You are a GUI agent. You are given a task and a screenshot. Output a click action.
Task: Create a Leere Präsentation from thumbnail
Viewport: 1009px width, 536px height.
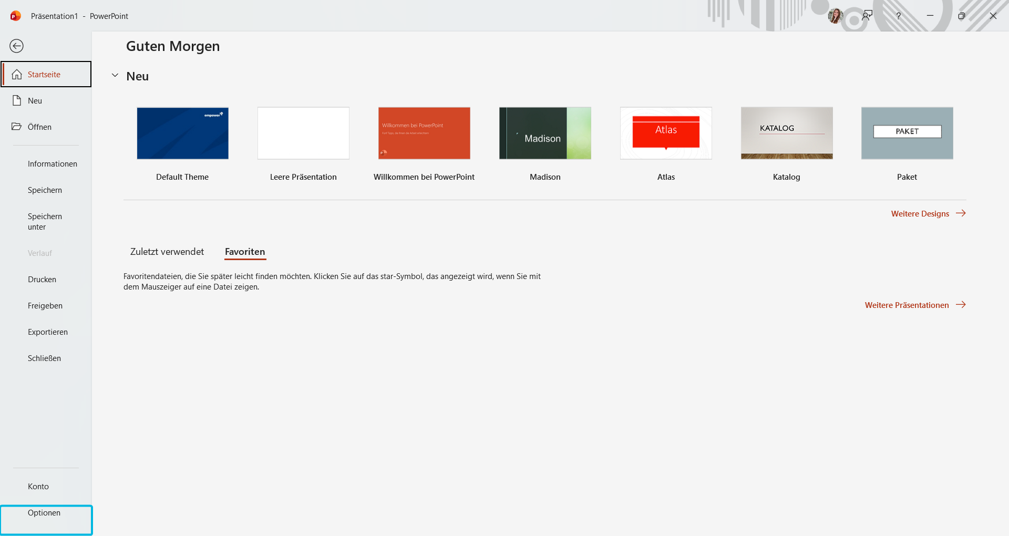303,133
